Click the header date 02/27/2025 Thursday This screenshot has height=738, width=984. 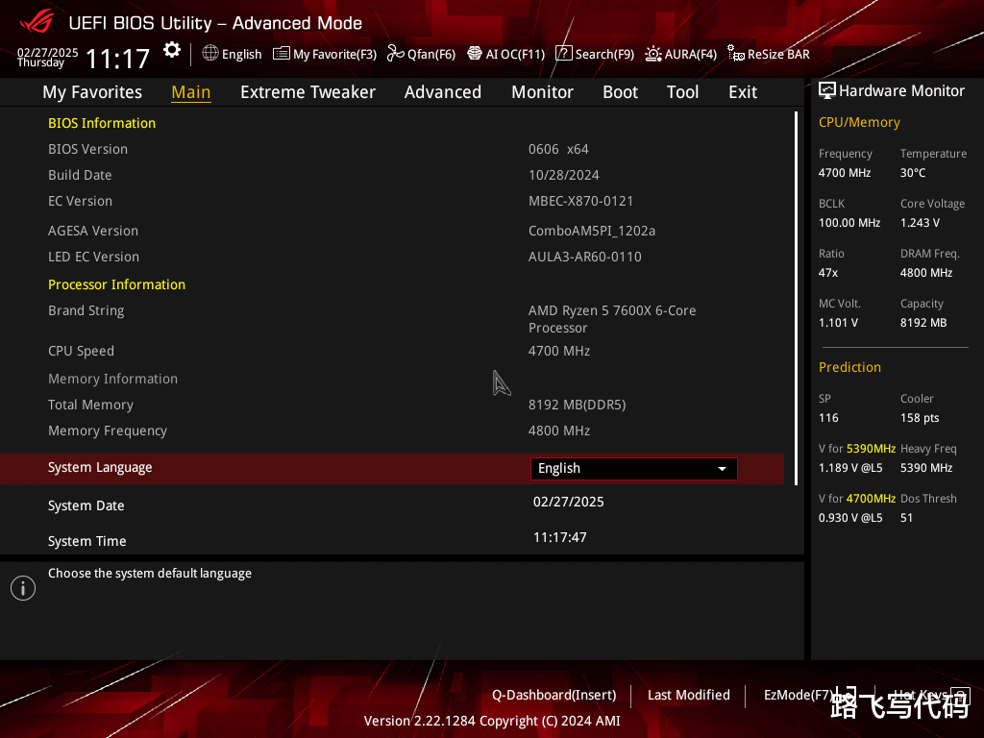point(47,57)
